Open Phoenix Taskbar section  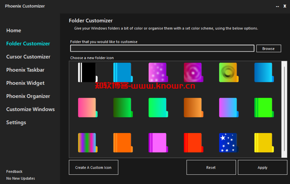25,70
